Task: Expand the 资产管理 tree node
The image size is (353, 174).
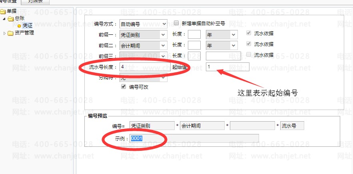Action: [x=4, y=33]
